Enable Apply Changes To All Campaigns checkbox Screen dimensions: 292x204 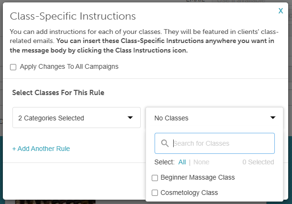click(x=13, y=67)
